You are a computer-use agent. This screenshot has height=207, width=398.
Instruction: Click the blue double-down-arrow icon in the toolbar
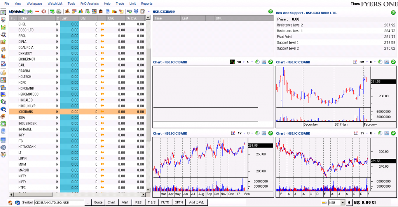(x=136, y=11)
